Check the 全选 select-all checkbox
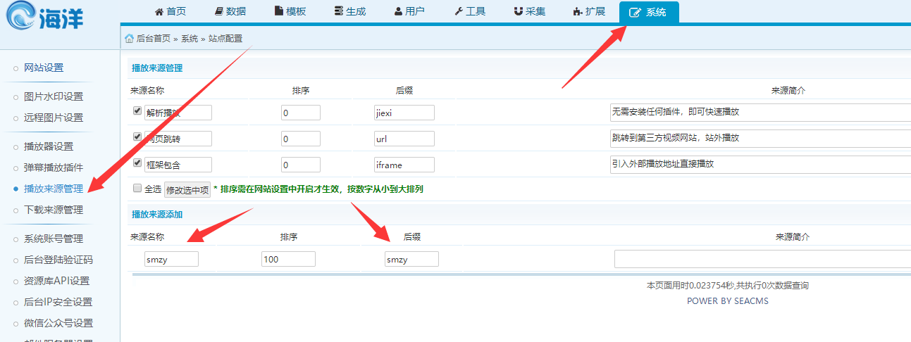911x342 pixels. click(137, 188)
